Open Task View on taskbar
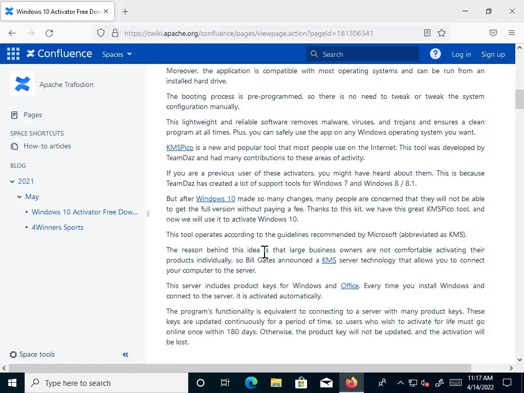The width and height of the screenshot is (524, 393). 225,383
